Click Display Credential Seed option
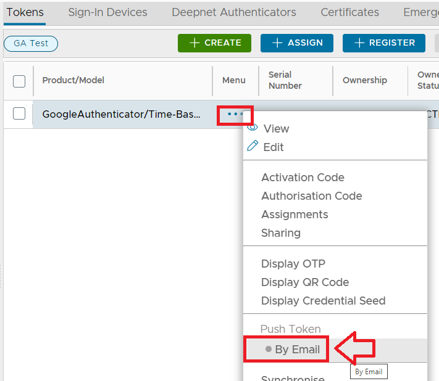The height and width of the screenshot is (381, 439). tap(323, 301)
